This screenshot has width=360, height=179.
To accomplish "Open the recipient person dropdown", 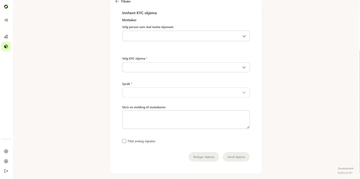I will pyautogui.click(x=186, y=36).
